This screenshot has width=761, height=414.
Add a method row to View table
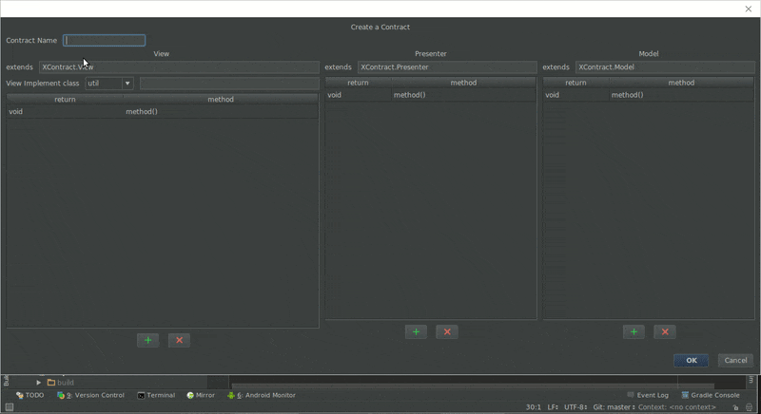tap(148, 340)
